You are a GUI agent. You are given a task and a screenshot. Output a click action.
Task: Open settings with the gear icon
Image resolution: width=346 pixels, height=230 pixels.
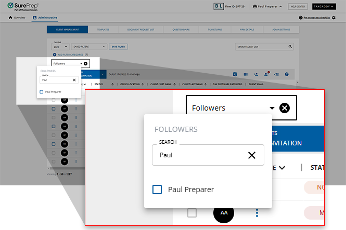[x=334, y=18]
